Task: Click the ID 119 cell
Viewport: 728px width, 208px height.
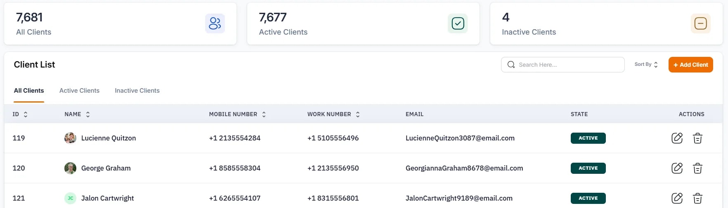Action: 19,138
